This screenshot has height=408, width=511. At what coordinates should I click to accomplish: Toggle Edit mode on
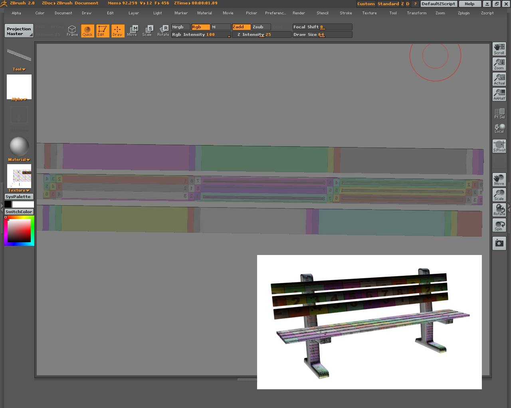pos(103,31)
